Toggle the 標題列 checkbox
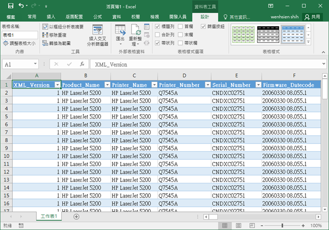This screenshot has height=230, width=329. click(157, 27)
